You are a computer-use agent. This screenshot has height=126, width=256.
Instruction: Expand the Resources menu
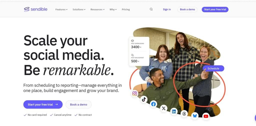pyautogui.click(x=97, y=10)
